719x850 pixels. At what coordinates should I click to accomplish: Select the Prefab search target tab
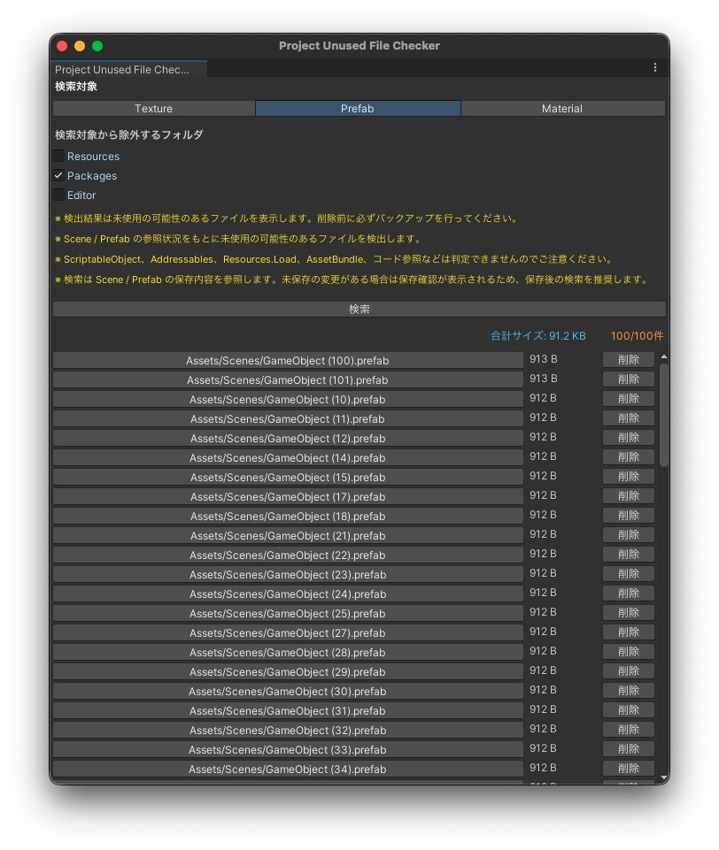point(358,108)
